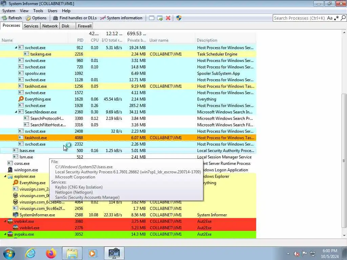Select virussign.com_9cc46e2f process row
Image resolution: width=347 pixels, height=260 pixels.
point(128,209)
